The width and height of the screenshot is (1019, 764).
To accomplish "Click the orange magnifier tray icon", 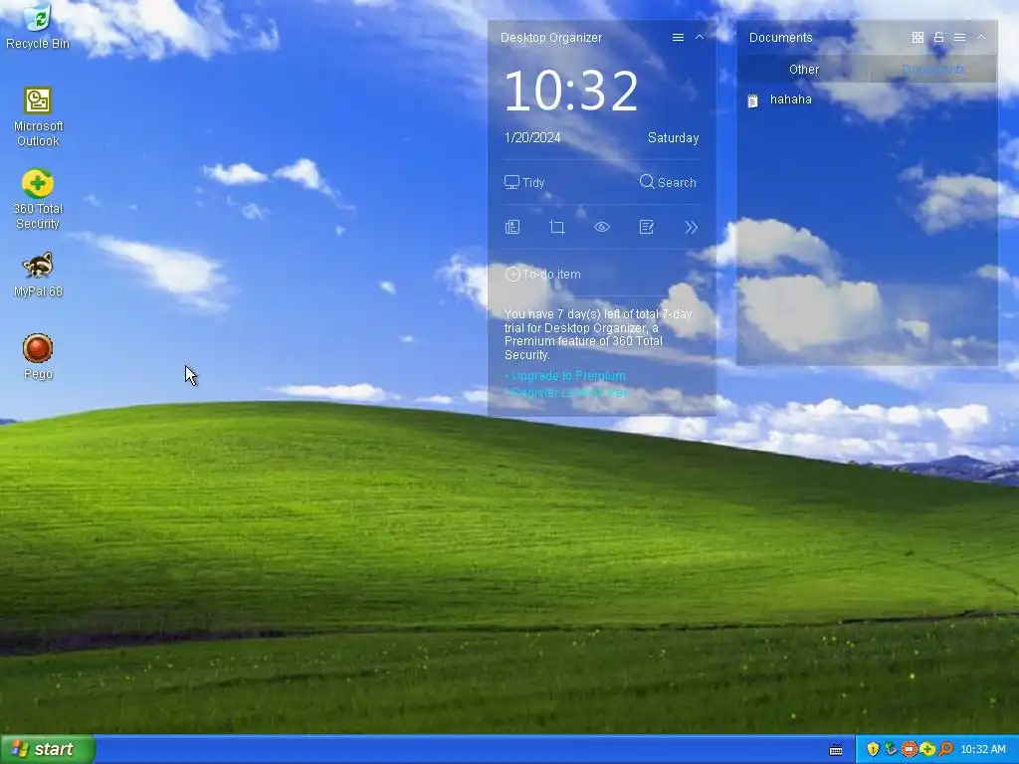I will pos(945,750).
